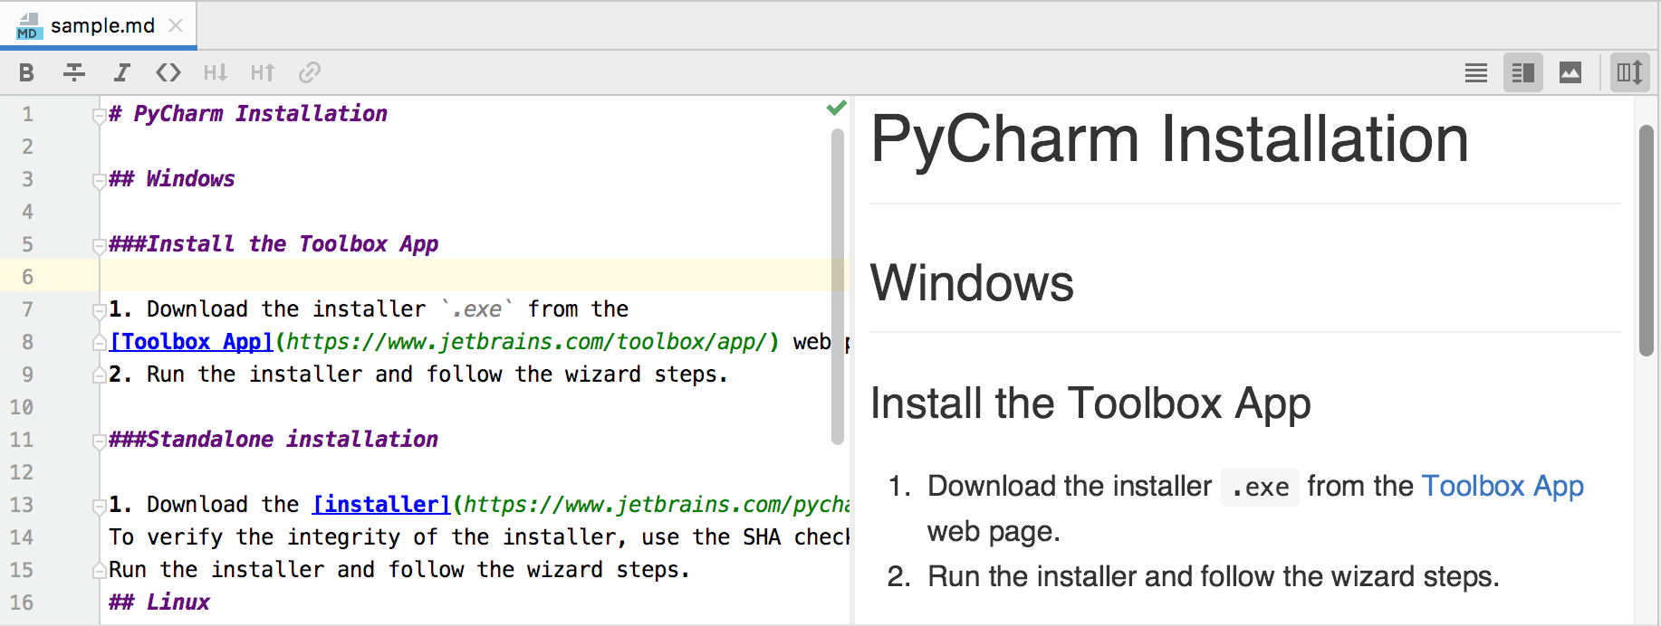Collapse fold end marker at line 8

[99, 343]
